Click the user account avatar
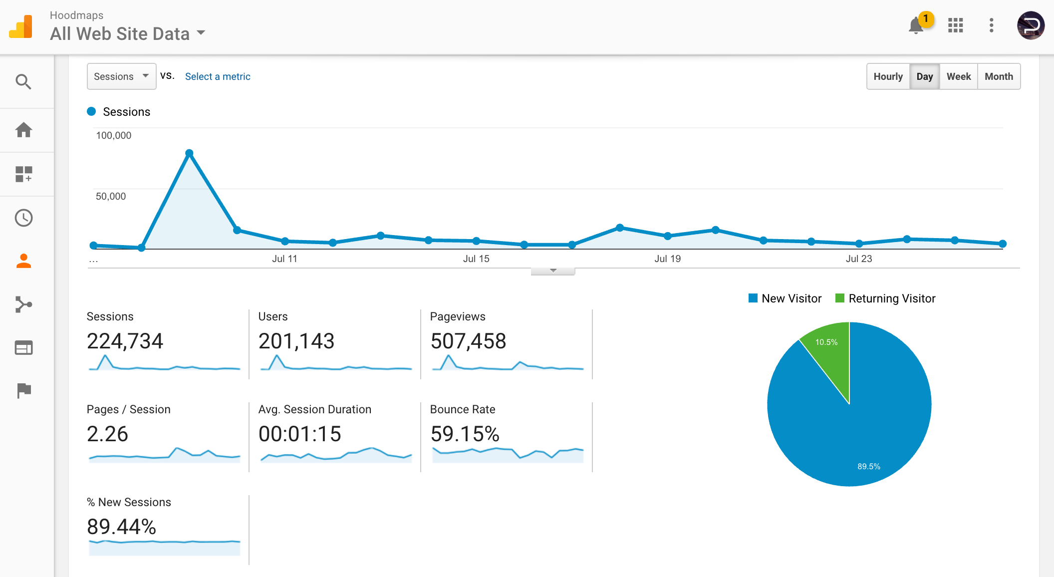The image size is (1054, 577). 1031,25
